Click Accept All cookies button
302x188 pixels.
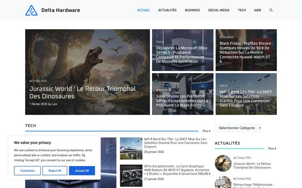click(x=82, y=170)
